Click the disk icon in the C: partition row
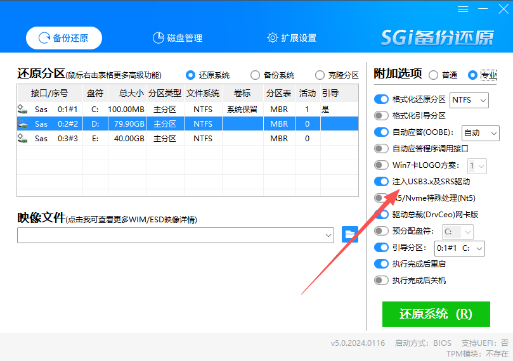This screenshot has width=513, height=361. [x=22, y=109]
